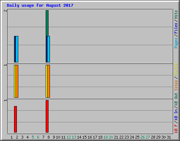Click day '1' on the x-axis
The width and height of the screenshot is (180, 141).
pyautogui.click(x=12, y=137)
